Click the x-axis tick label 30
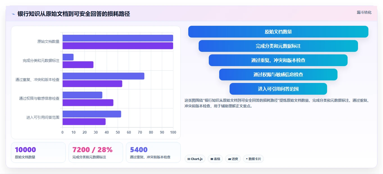This screenshot has width=383, height=174. (x=96, y=132)
